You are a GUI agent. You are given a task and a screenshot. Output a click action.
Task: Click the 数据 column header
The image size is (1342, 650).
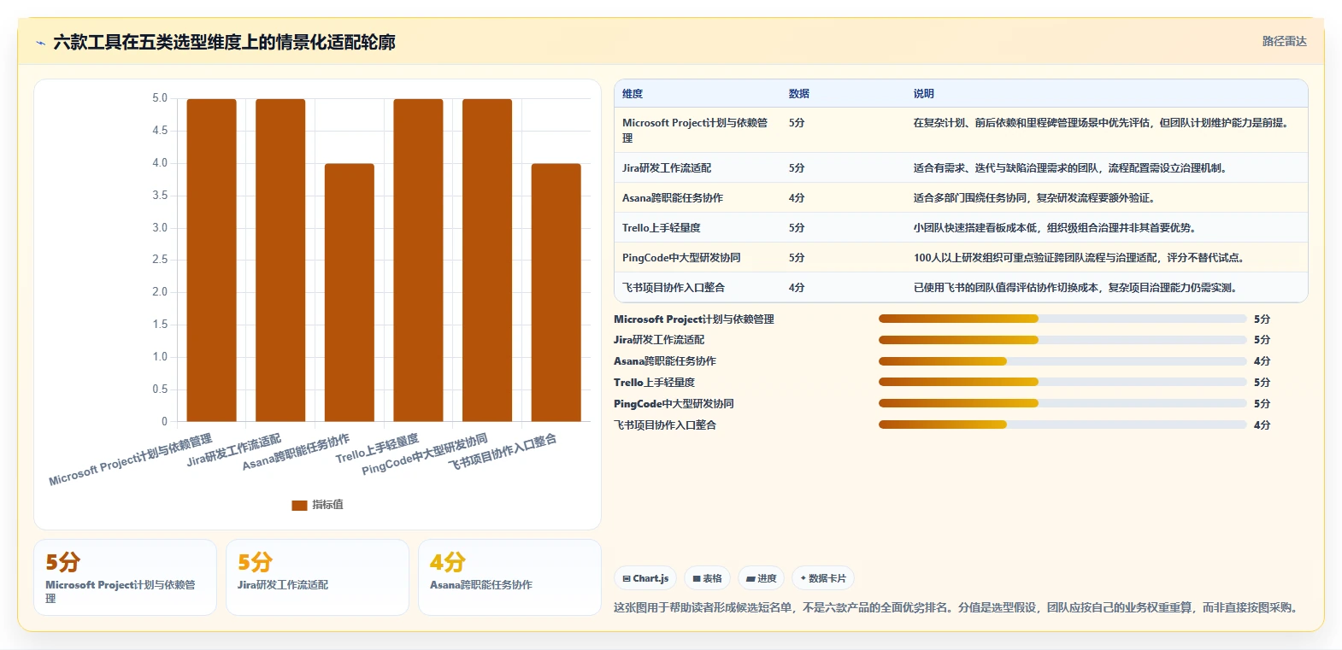point(799,94)
